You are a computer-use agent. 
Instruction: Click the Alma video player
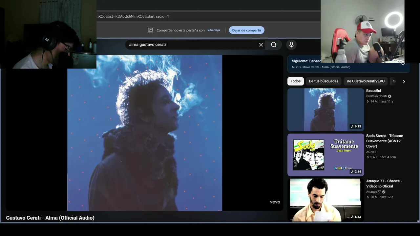[145, 133]
